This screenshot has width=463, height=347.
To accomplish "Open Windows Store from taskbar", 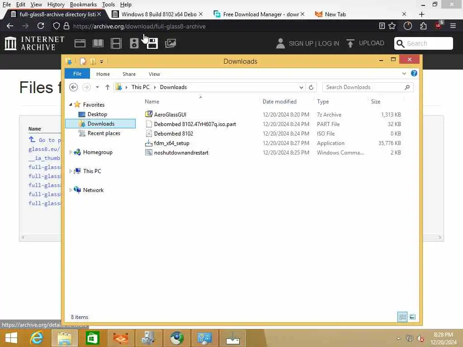I will coord(92,338).
